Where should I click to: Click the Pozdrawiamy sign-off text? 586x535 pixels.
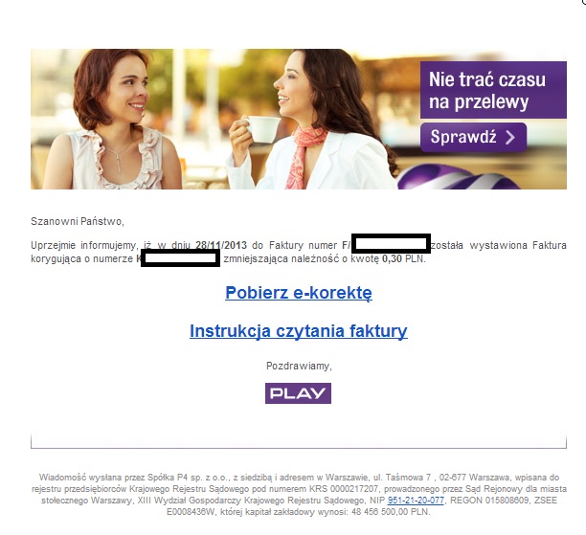(x=299, y=366)
